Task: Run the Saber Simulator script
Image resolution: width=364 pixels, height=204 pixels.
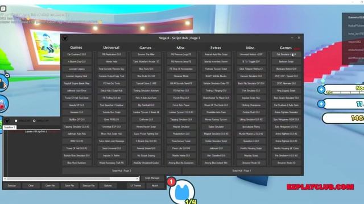Action: (x=216, y=127)
